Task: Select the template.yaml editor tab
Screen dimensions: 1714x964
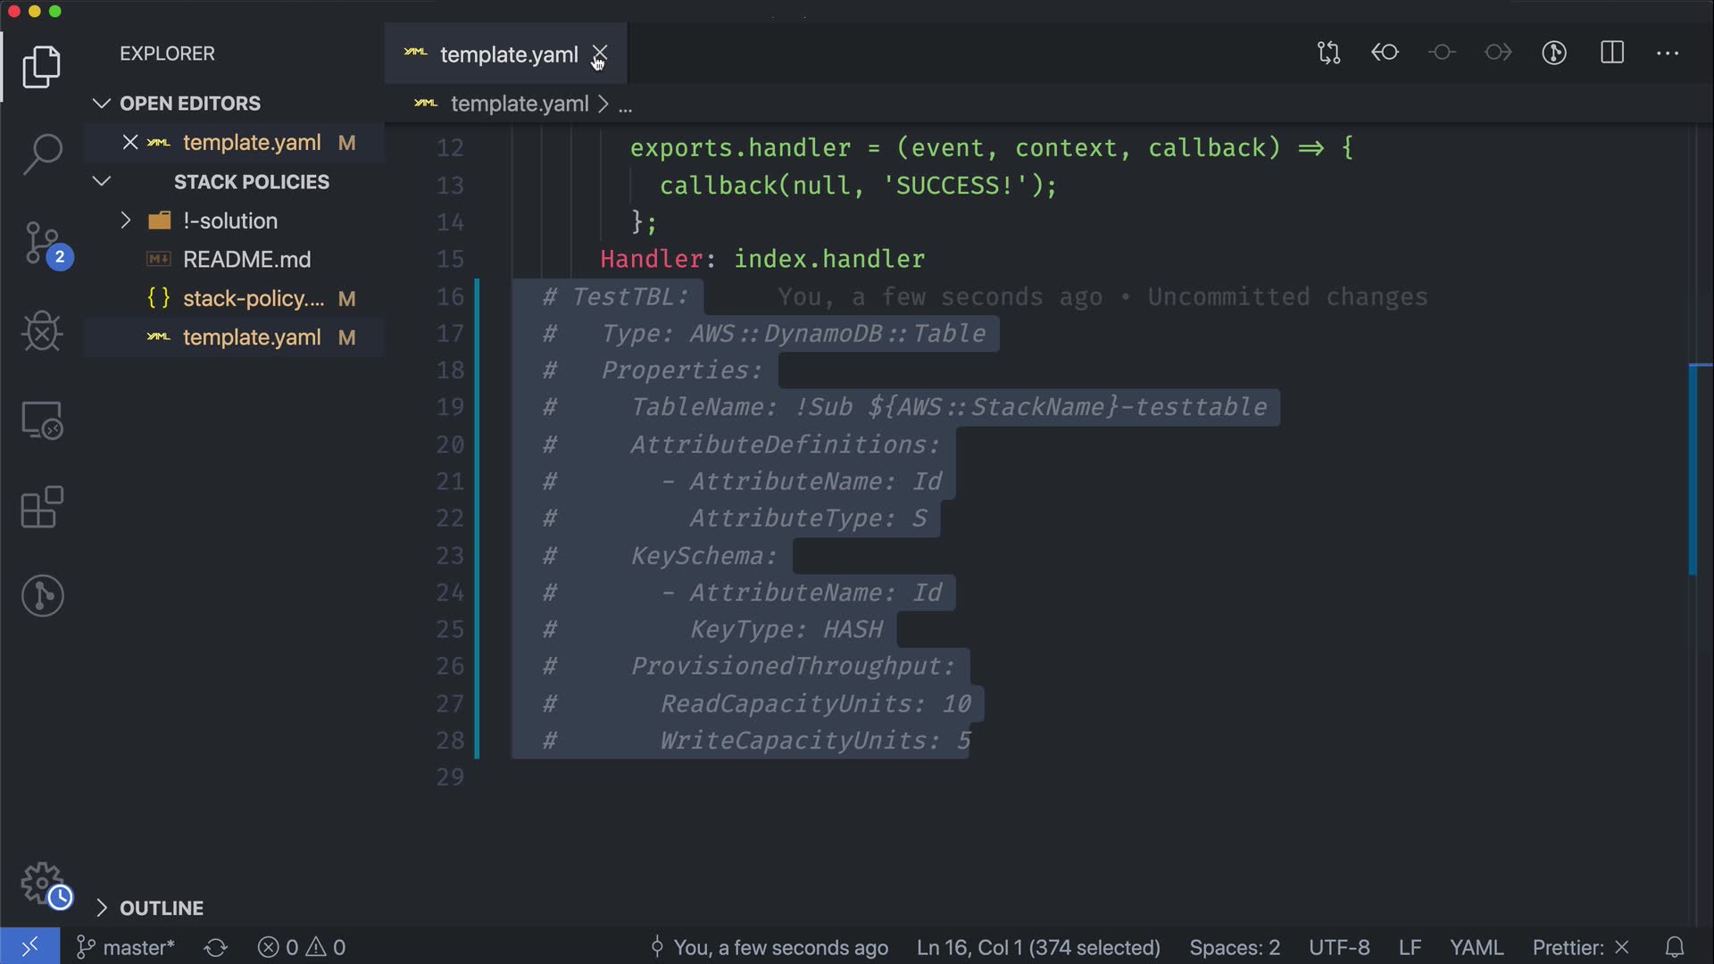Action: coord(508,54)
